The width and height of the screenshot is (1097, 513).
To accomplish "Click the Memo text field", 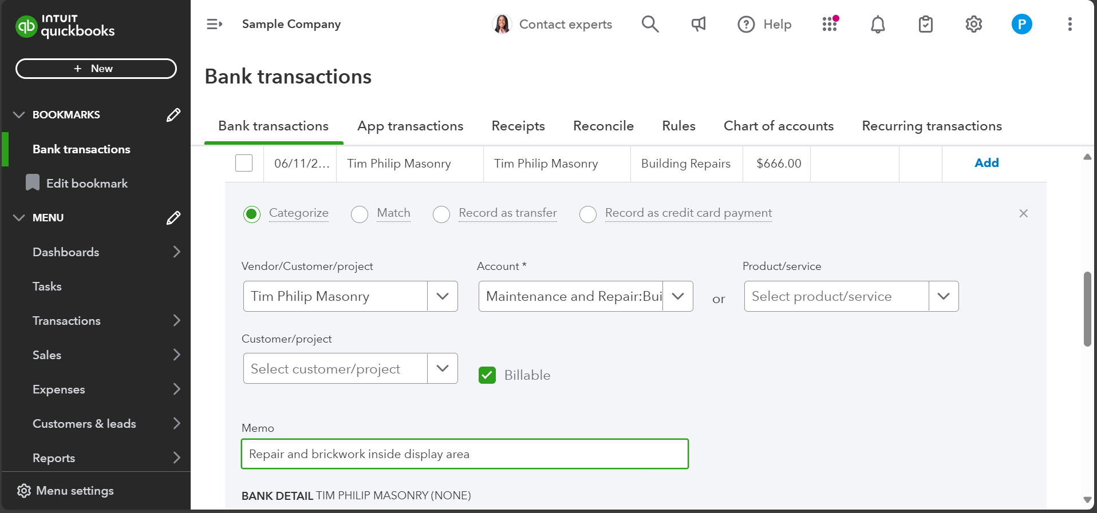I will pos(464,454).
